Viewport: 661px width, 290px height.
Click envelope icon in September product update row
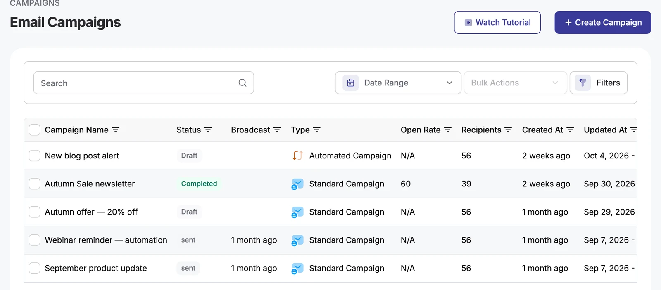coord(297,268)
